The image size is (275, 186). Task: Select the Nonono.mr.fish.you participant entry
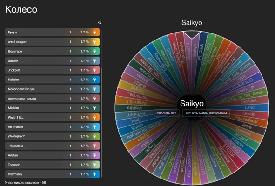[52, 89]
